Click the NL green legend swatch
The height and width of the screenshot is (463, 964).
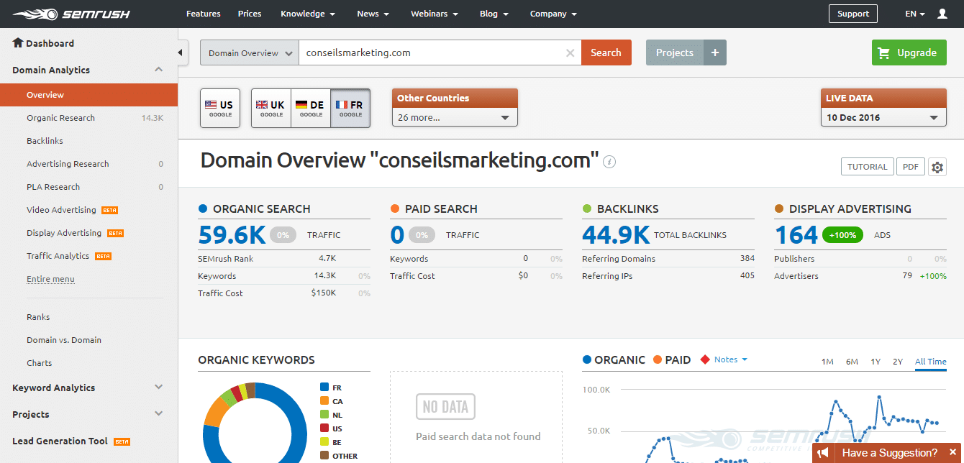[x=324, y=415]
